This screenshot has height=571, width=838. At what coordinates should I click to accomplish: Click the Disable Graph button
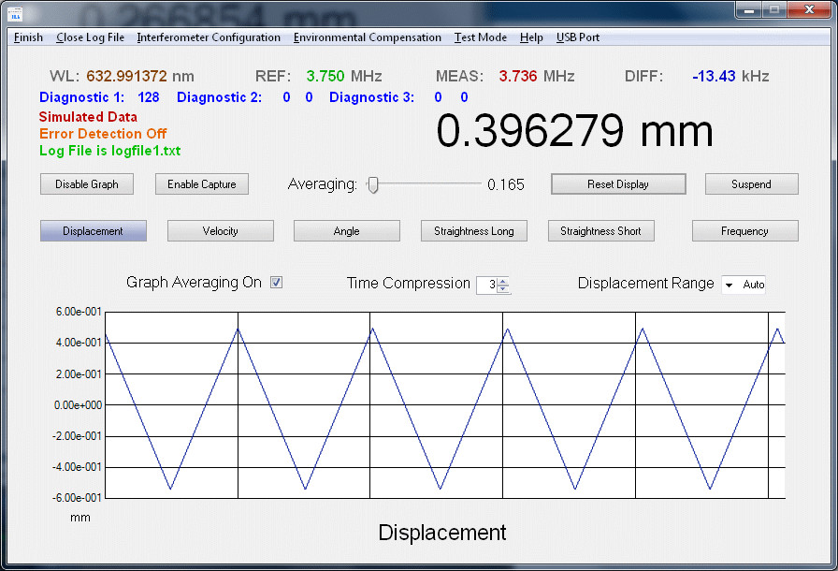pyautogui.click(x=87, y=183)
